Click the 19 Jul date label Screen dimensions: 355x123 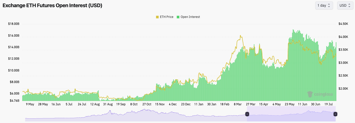pos(328,104)
